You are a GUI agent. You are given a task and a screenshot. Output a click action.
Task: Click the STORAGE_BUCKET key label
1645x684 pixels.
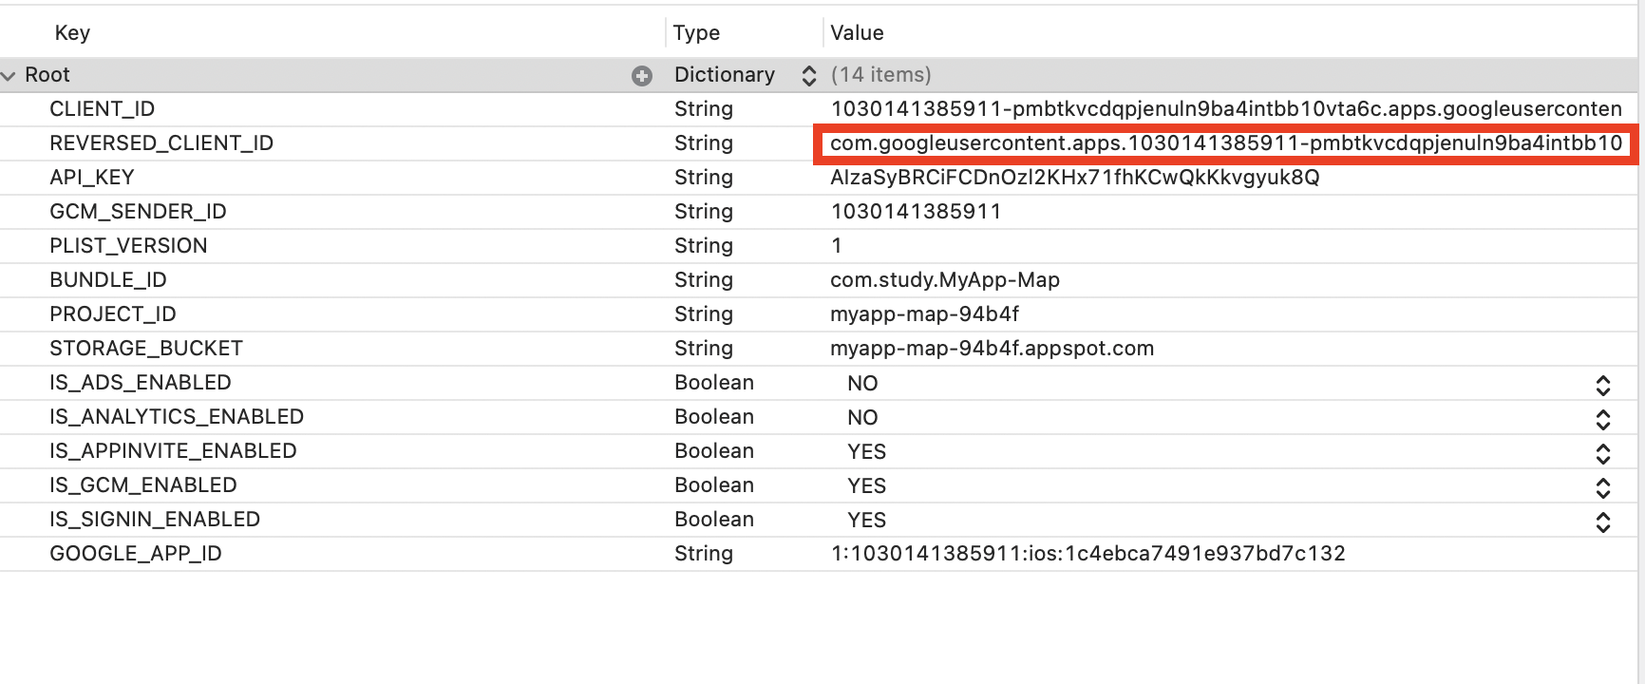click(x=146, y=349)
